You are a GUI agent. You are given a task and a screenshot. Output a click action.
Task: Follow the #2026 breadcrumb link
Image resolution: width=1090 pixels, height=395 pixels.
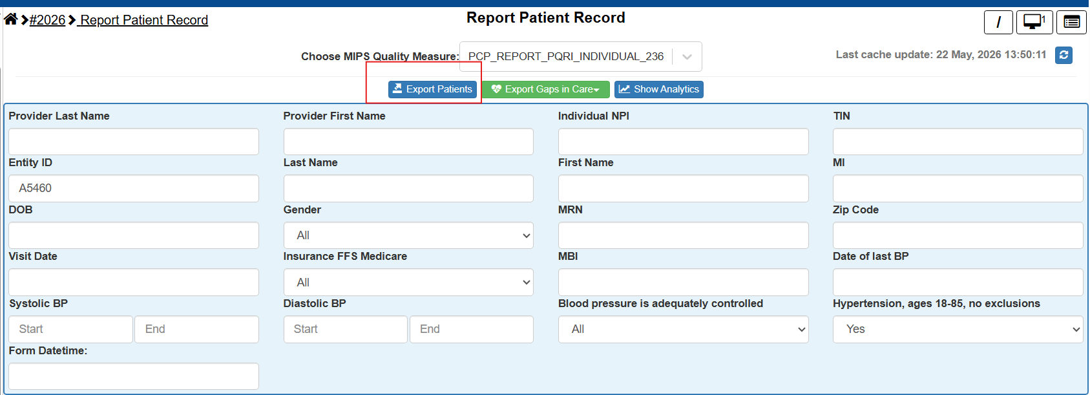[x=47, y=20]
